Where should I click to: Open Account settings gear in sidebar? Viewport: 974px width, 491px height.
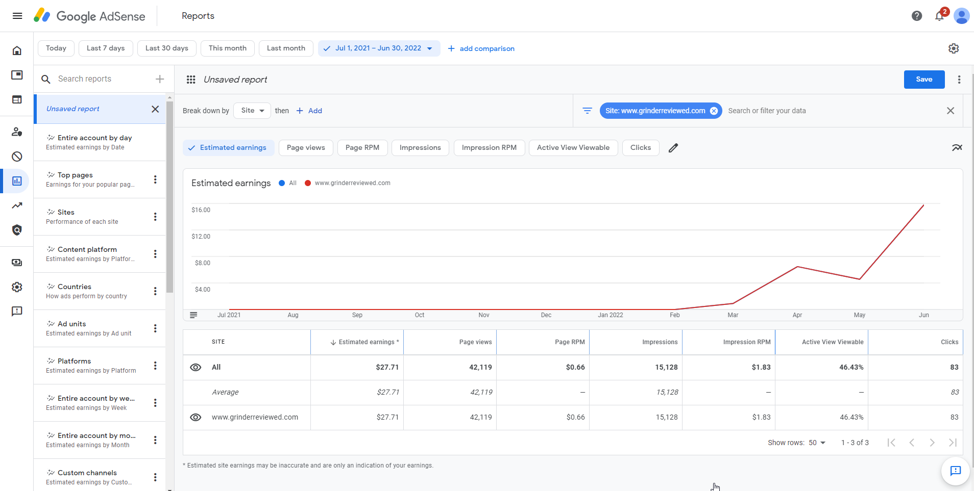click(x=17, y=287)
